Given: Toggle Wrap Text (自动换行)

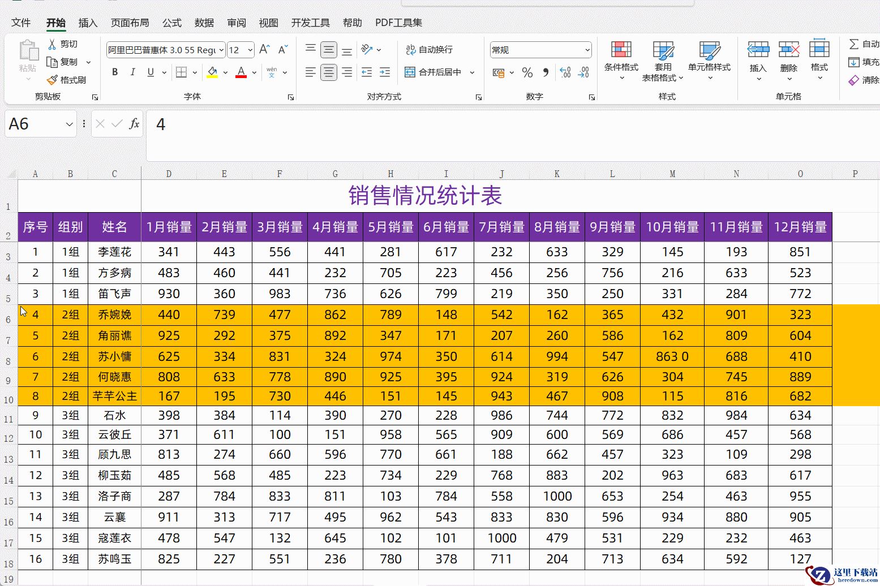Looking at the screenshot, I should tap(429, 50).
